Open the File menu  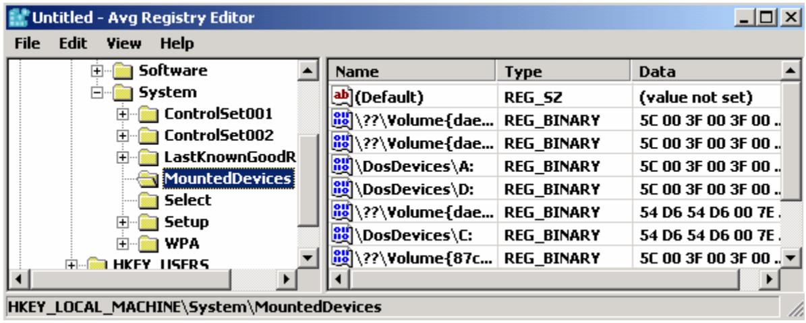point(27,44)
